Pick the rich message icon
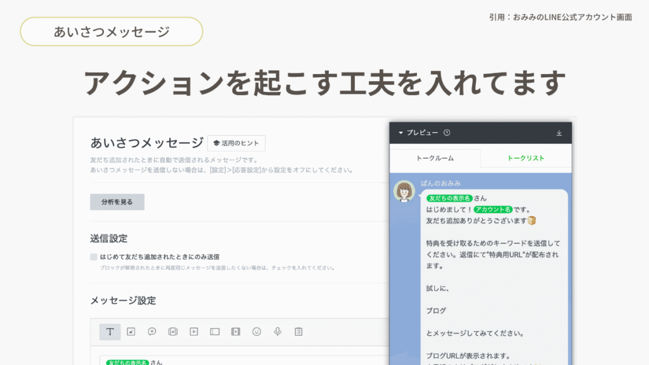The width and height of the screenshot is (649, 365). [x=172, y=331]
